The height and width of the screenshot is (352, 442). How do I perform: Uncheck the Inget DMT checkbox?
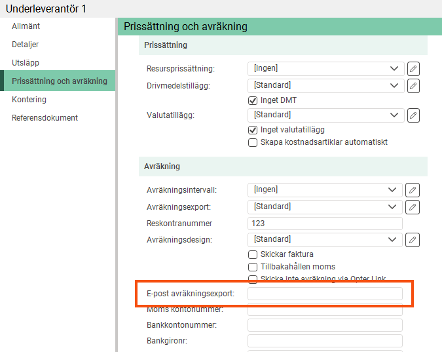pos(253,101)
